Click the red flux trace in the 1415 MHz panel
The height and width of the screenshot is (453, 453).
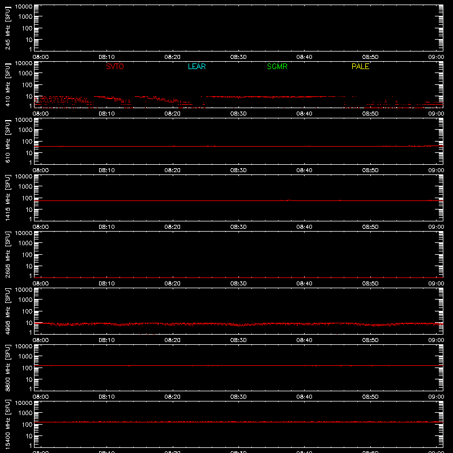tap(238, 200)
